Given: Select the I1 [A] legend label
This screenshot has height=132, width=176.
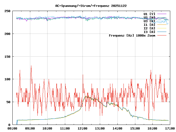Looking at the screenshot, I should pos(149,24).
